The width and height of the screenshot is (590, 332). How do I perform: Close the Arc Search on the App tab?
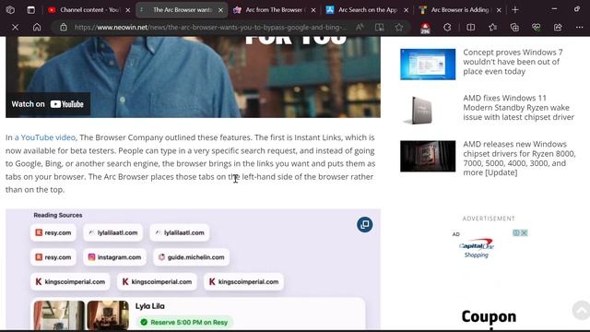(x=406, y=10)
